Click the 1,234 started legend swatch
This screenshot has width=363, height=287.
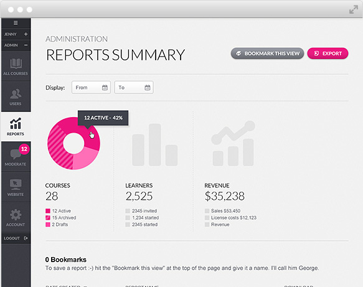[x=128, y=217]
